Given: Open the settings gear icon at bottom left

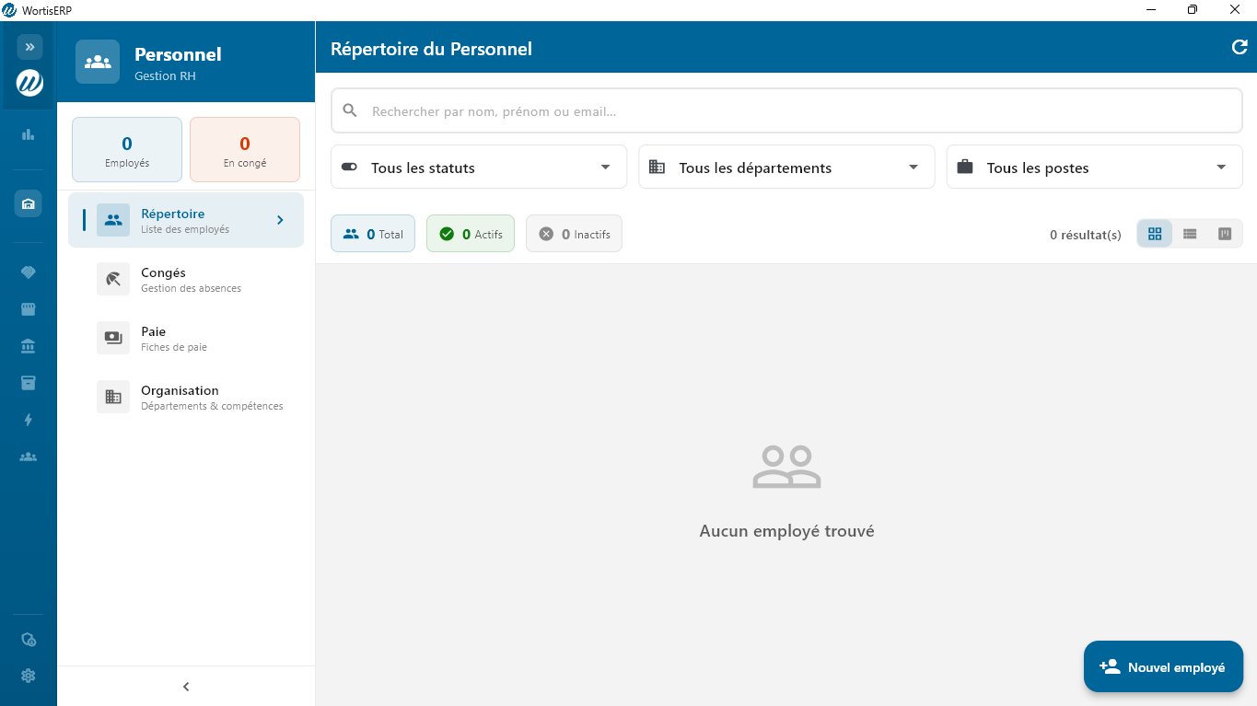Looking at the screenshot, I should (29, 676).
